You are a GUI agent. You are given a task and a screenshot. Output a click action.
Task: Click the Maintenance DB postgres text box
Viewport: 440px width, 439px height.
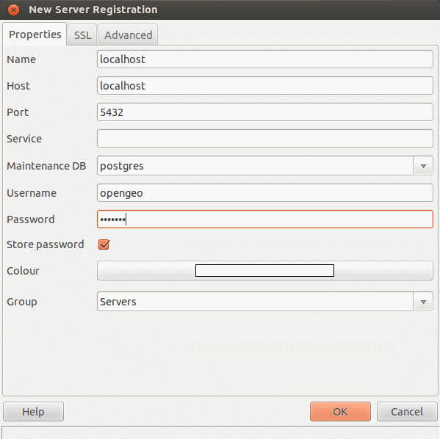coord(255,166)
